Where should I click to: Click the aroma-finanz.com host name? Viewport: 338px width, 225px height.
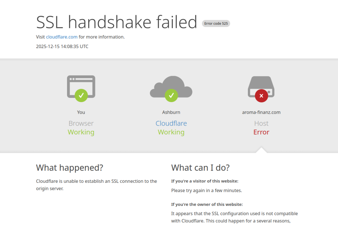261,112
